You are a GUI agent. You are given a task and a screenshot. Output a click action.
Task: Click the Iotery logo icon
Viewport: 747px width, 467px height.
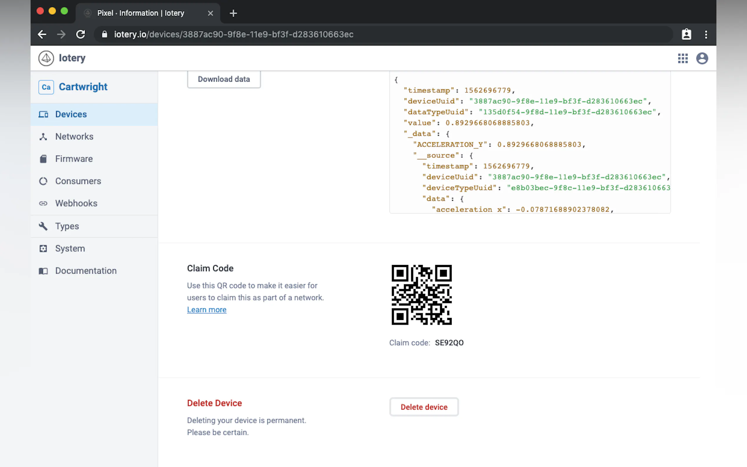click(x=46, y=58)
